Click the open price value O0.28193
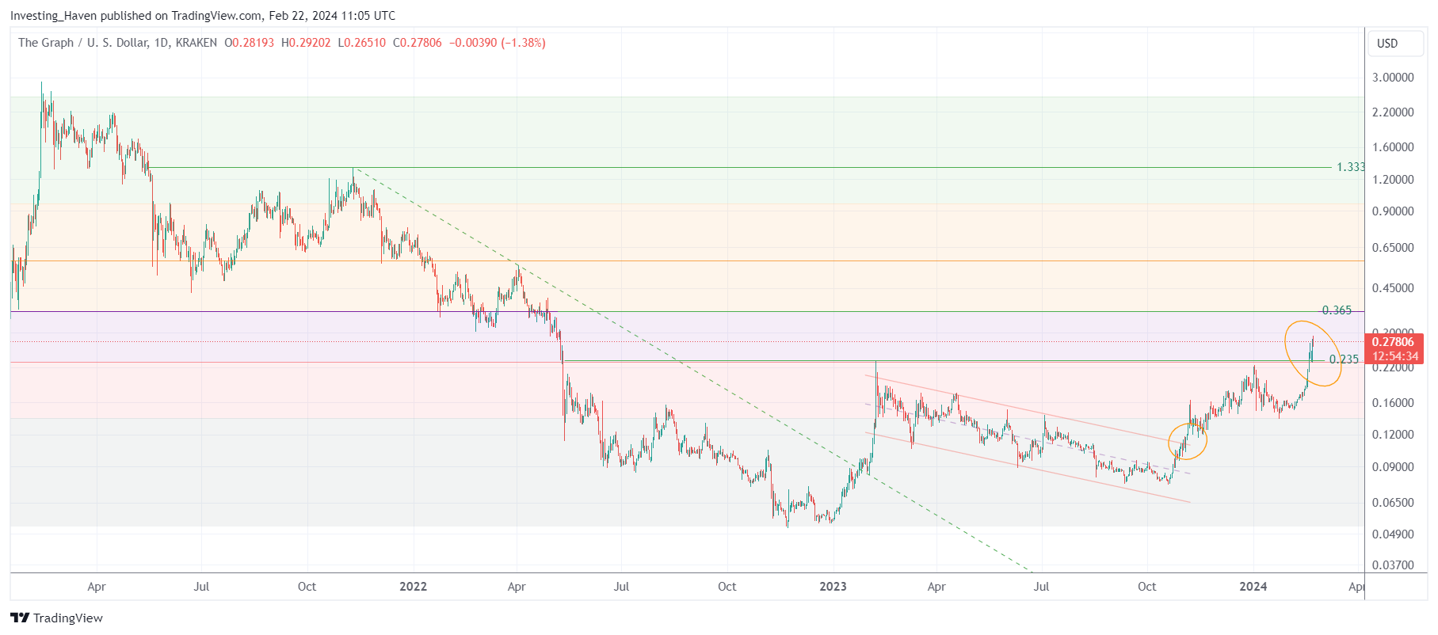1438x635 pixels. (249, 43)
